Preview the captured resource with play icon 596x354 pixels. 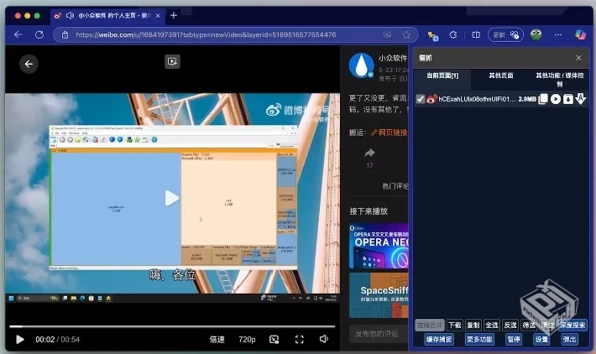coord(556,99)
